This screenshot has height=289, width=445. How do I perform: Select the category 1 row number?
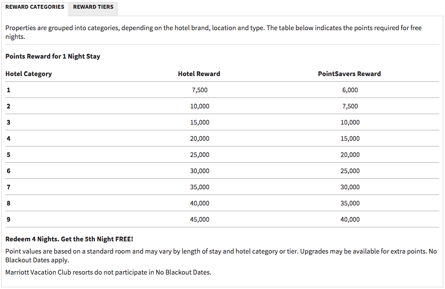[x=8, y=90]
